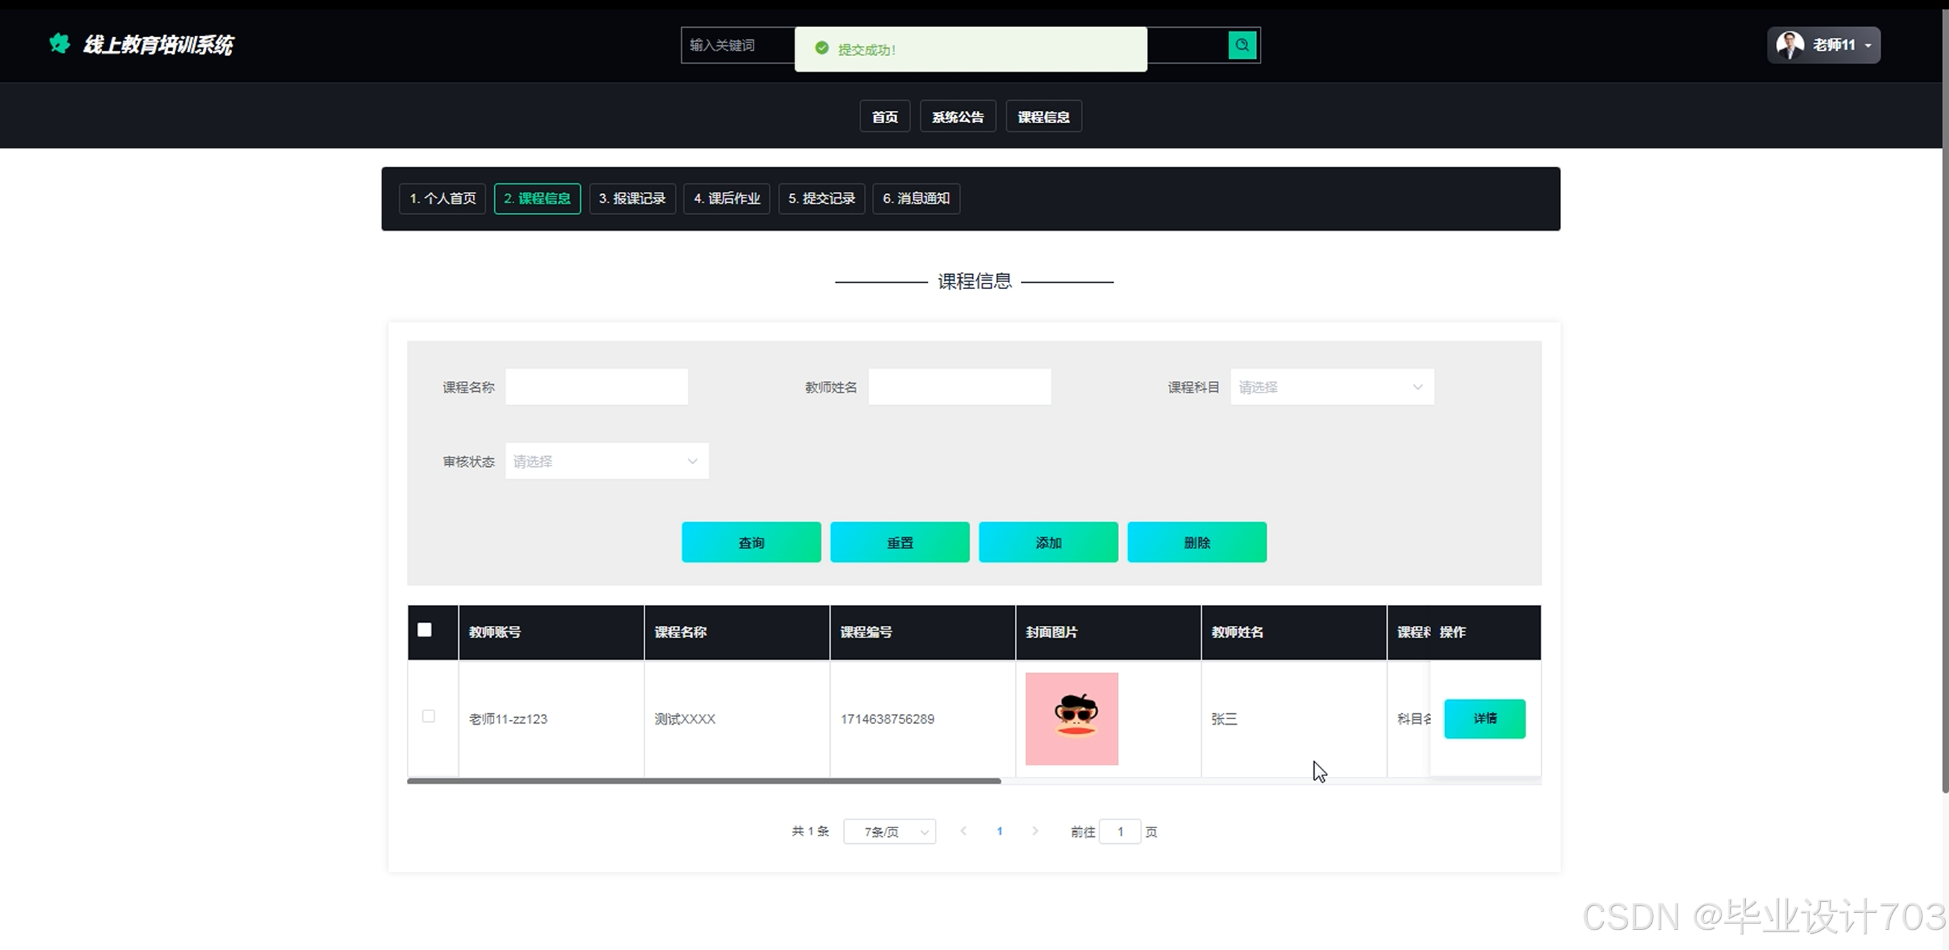This screenshot has height=950, width=1949.
Task: Expand the 审核状态 dropdown
Action: click(x=606, y=461)
